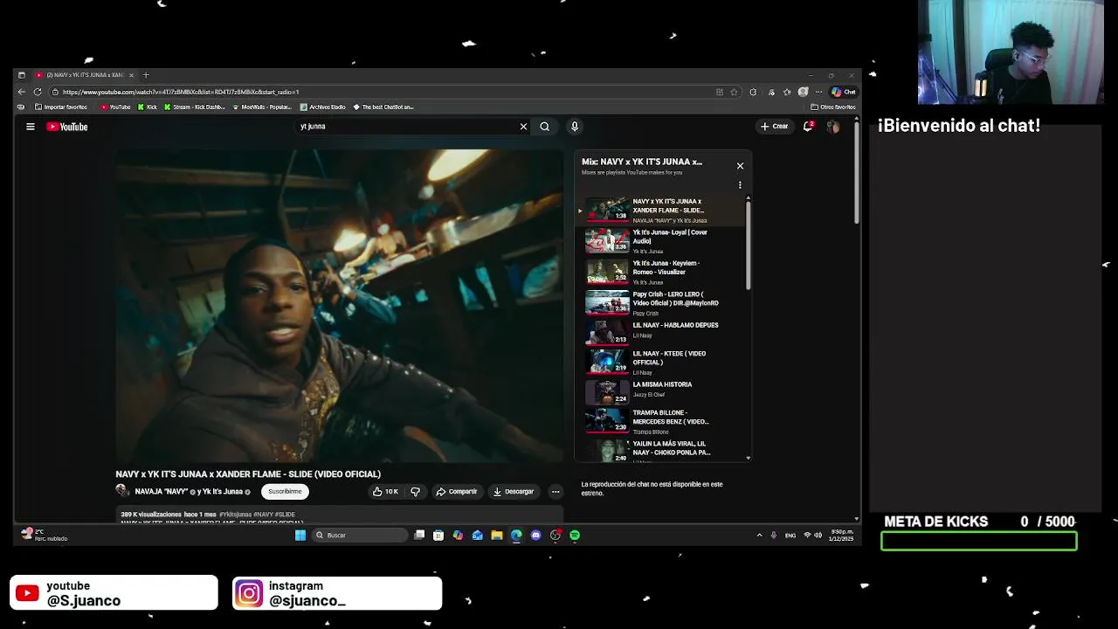Open the taskbar clock showing 9:50 p.m.

(x=842, y=535)
